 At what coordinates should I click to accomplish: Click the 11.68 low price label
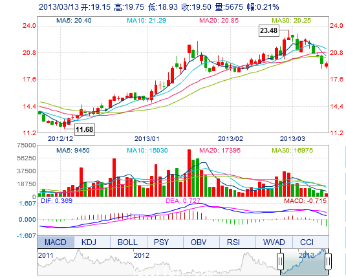point(85,129)
